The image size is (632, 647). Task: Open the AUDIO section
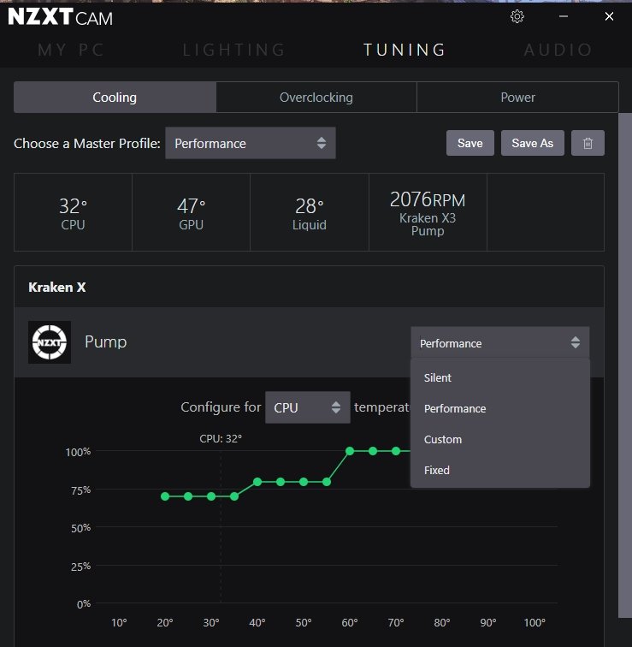pos(558,50)
